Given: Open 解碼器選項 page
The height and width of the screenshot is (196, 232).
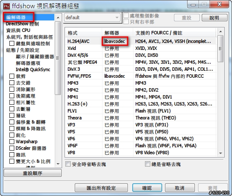Looking at the screenshot, I should coord(28,63).
